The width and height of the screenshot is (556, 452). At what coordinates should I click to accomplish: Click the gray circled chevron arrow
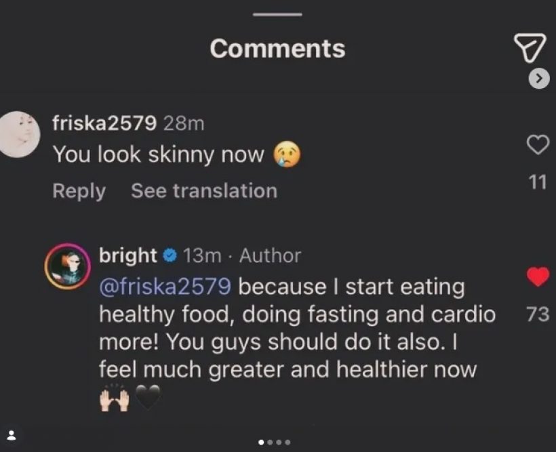click(538, 79)
